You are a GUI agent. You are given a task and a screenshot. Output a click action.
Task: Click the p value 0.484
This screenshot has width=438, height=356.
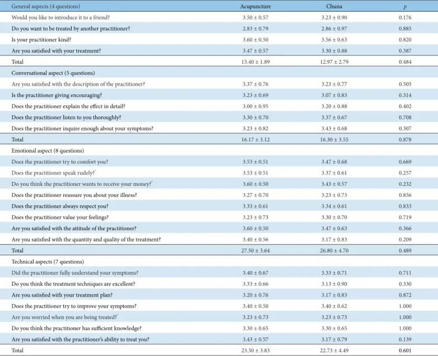pos(405,62)
